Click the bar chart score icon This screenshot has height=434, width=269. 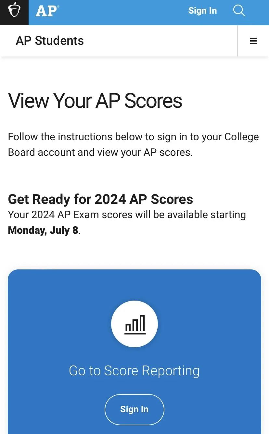pyautogui.click(x=135, y=324)
